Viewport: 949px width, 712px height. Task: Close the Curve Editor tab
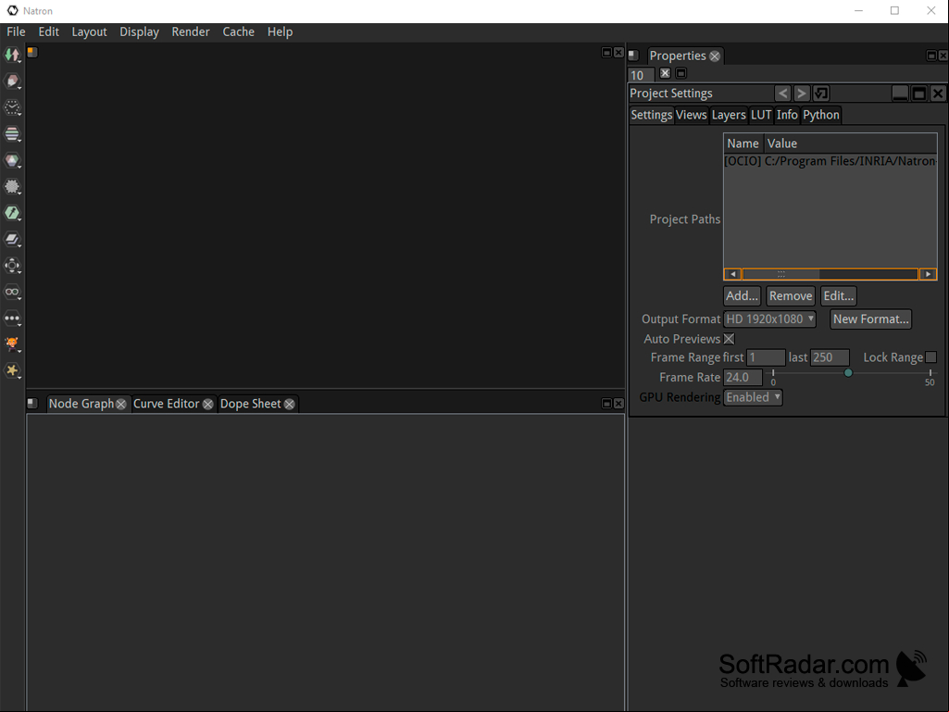point(207,404)
